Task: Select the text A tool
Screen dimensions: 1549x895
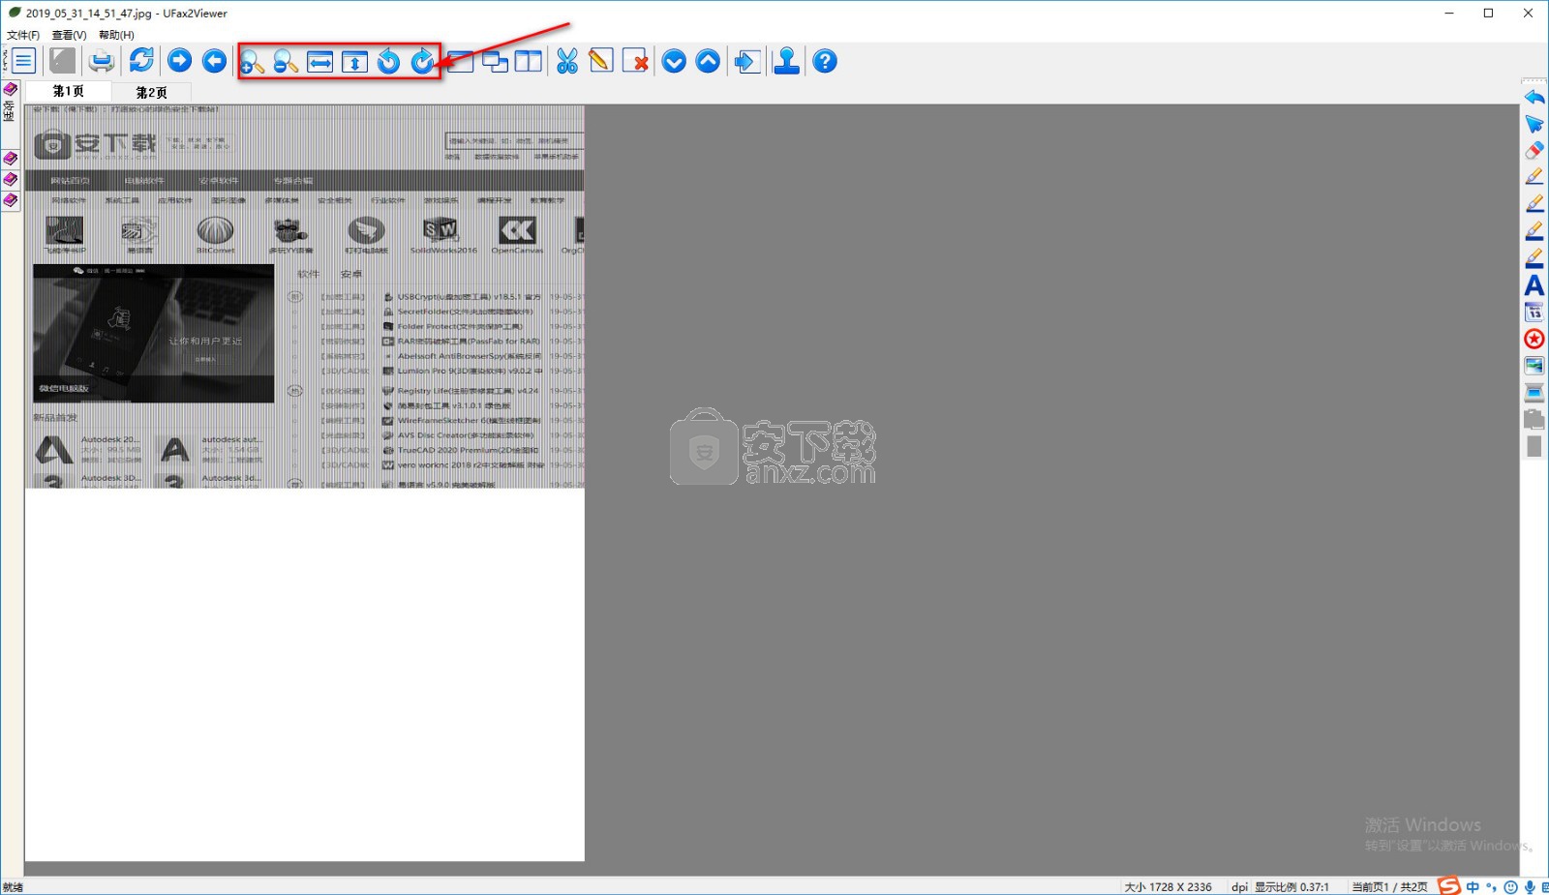Action: [1534, 285]
